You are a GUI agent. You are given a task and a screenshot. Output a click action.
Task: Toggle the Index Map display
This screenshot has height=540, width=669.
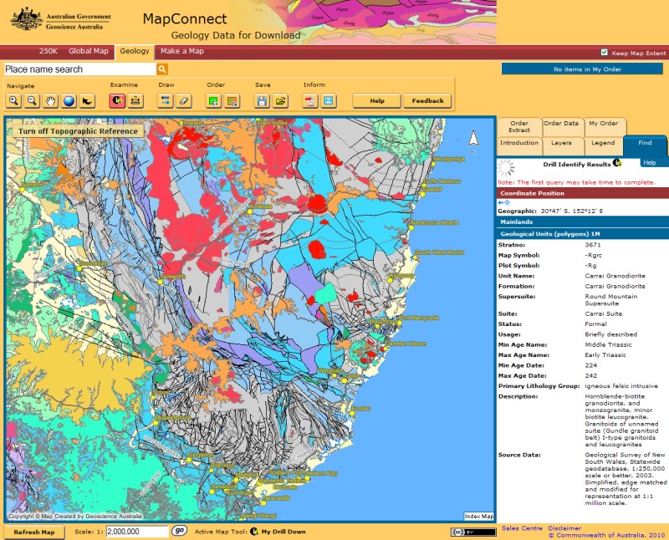pyautogui.click(x=478, y=517)
